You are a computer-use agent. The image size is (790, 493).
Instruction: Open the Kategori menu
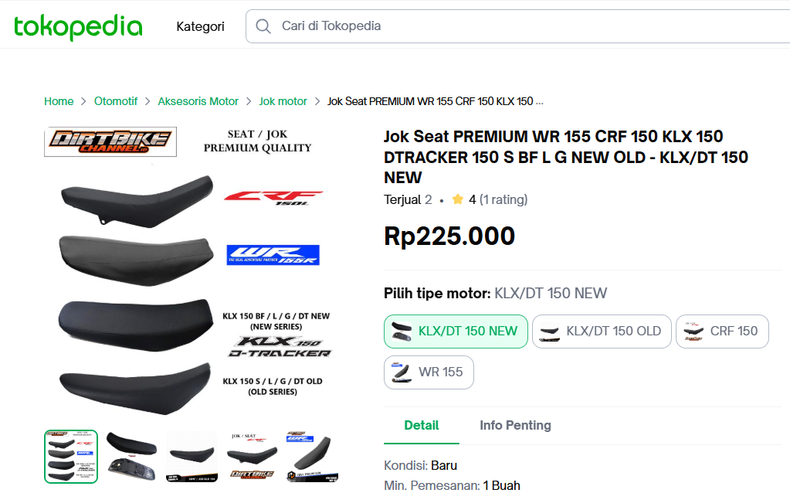click(200, 26)
